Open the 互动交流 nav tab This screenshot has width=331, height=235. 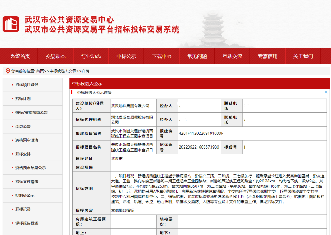click(232, 56)
